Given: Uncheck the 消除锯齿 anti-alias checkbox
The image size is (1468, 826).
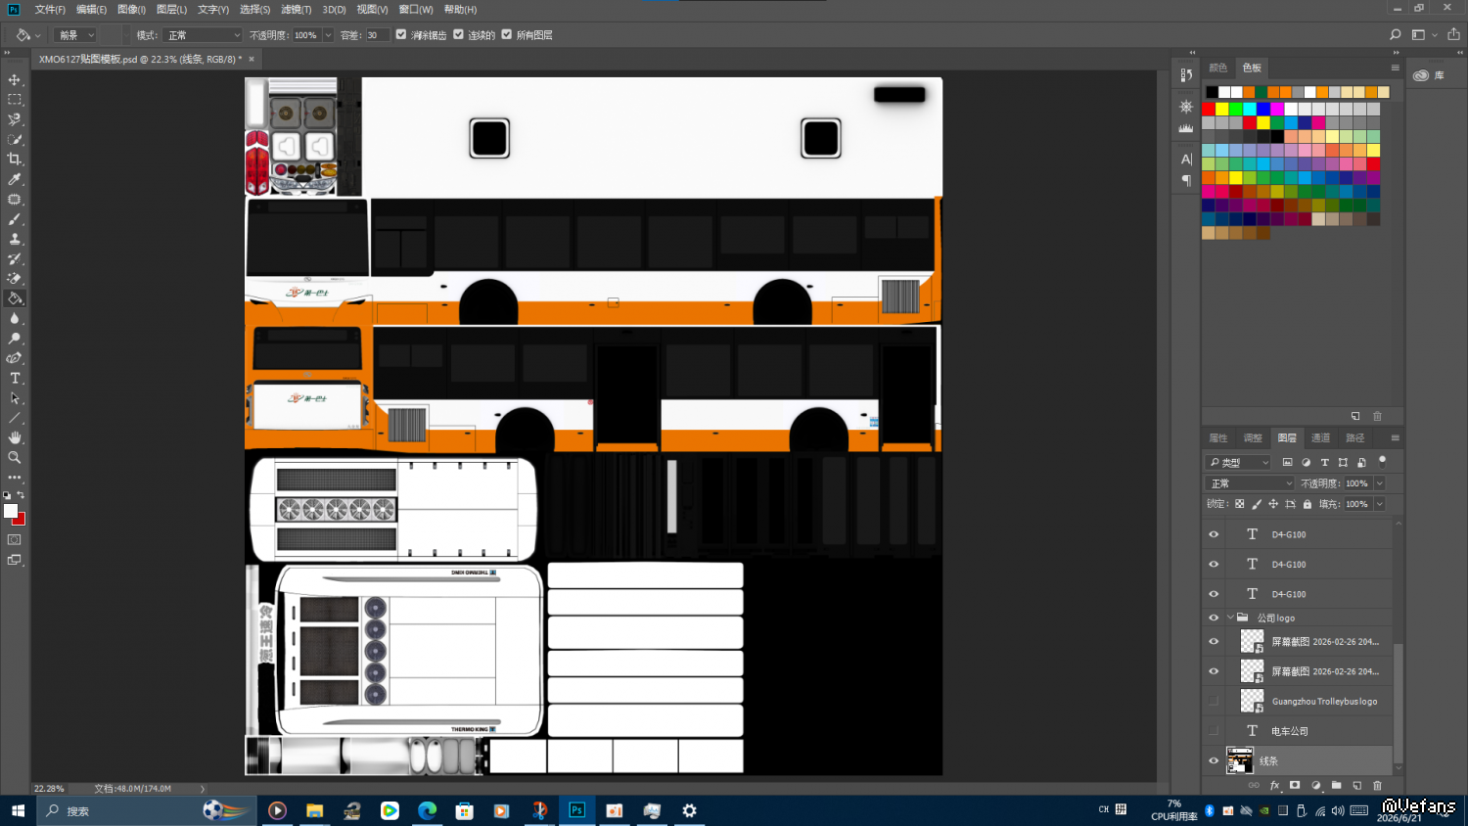Looking at the screenshot, I should pos(401,34).
